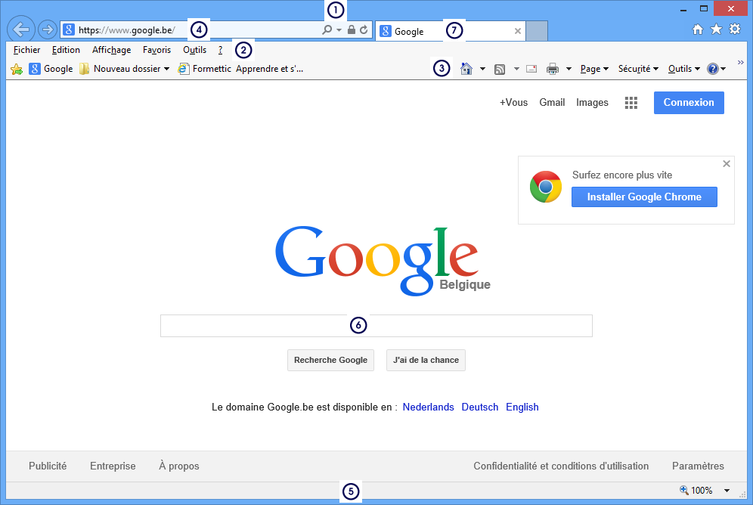Open the Gmail link

click(552, 102)
